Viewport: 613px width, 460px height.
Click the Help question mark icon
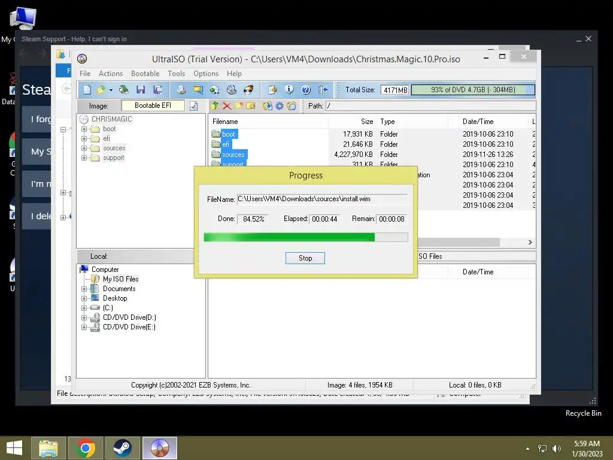306,90
